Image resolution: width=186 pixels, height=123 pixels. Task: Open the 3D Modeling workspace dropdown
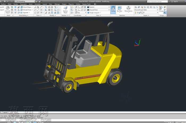(25, 1)
